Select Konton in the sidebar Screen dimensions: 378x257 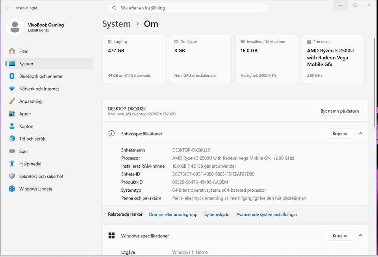click(x=26, y=126)
